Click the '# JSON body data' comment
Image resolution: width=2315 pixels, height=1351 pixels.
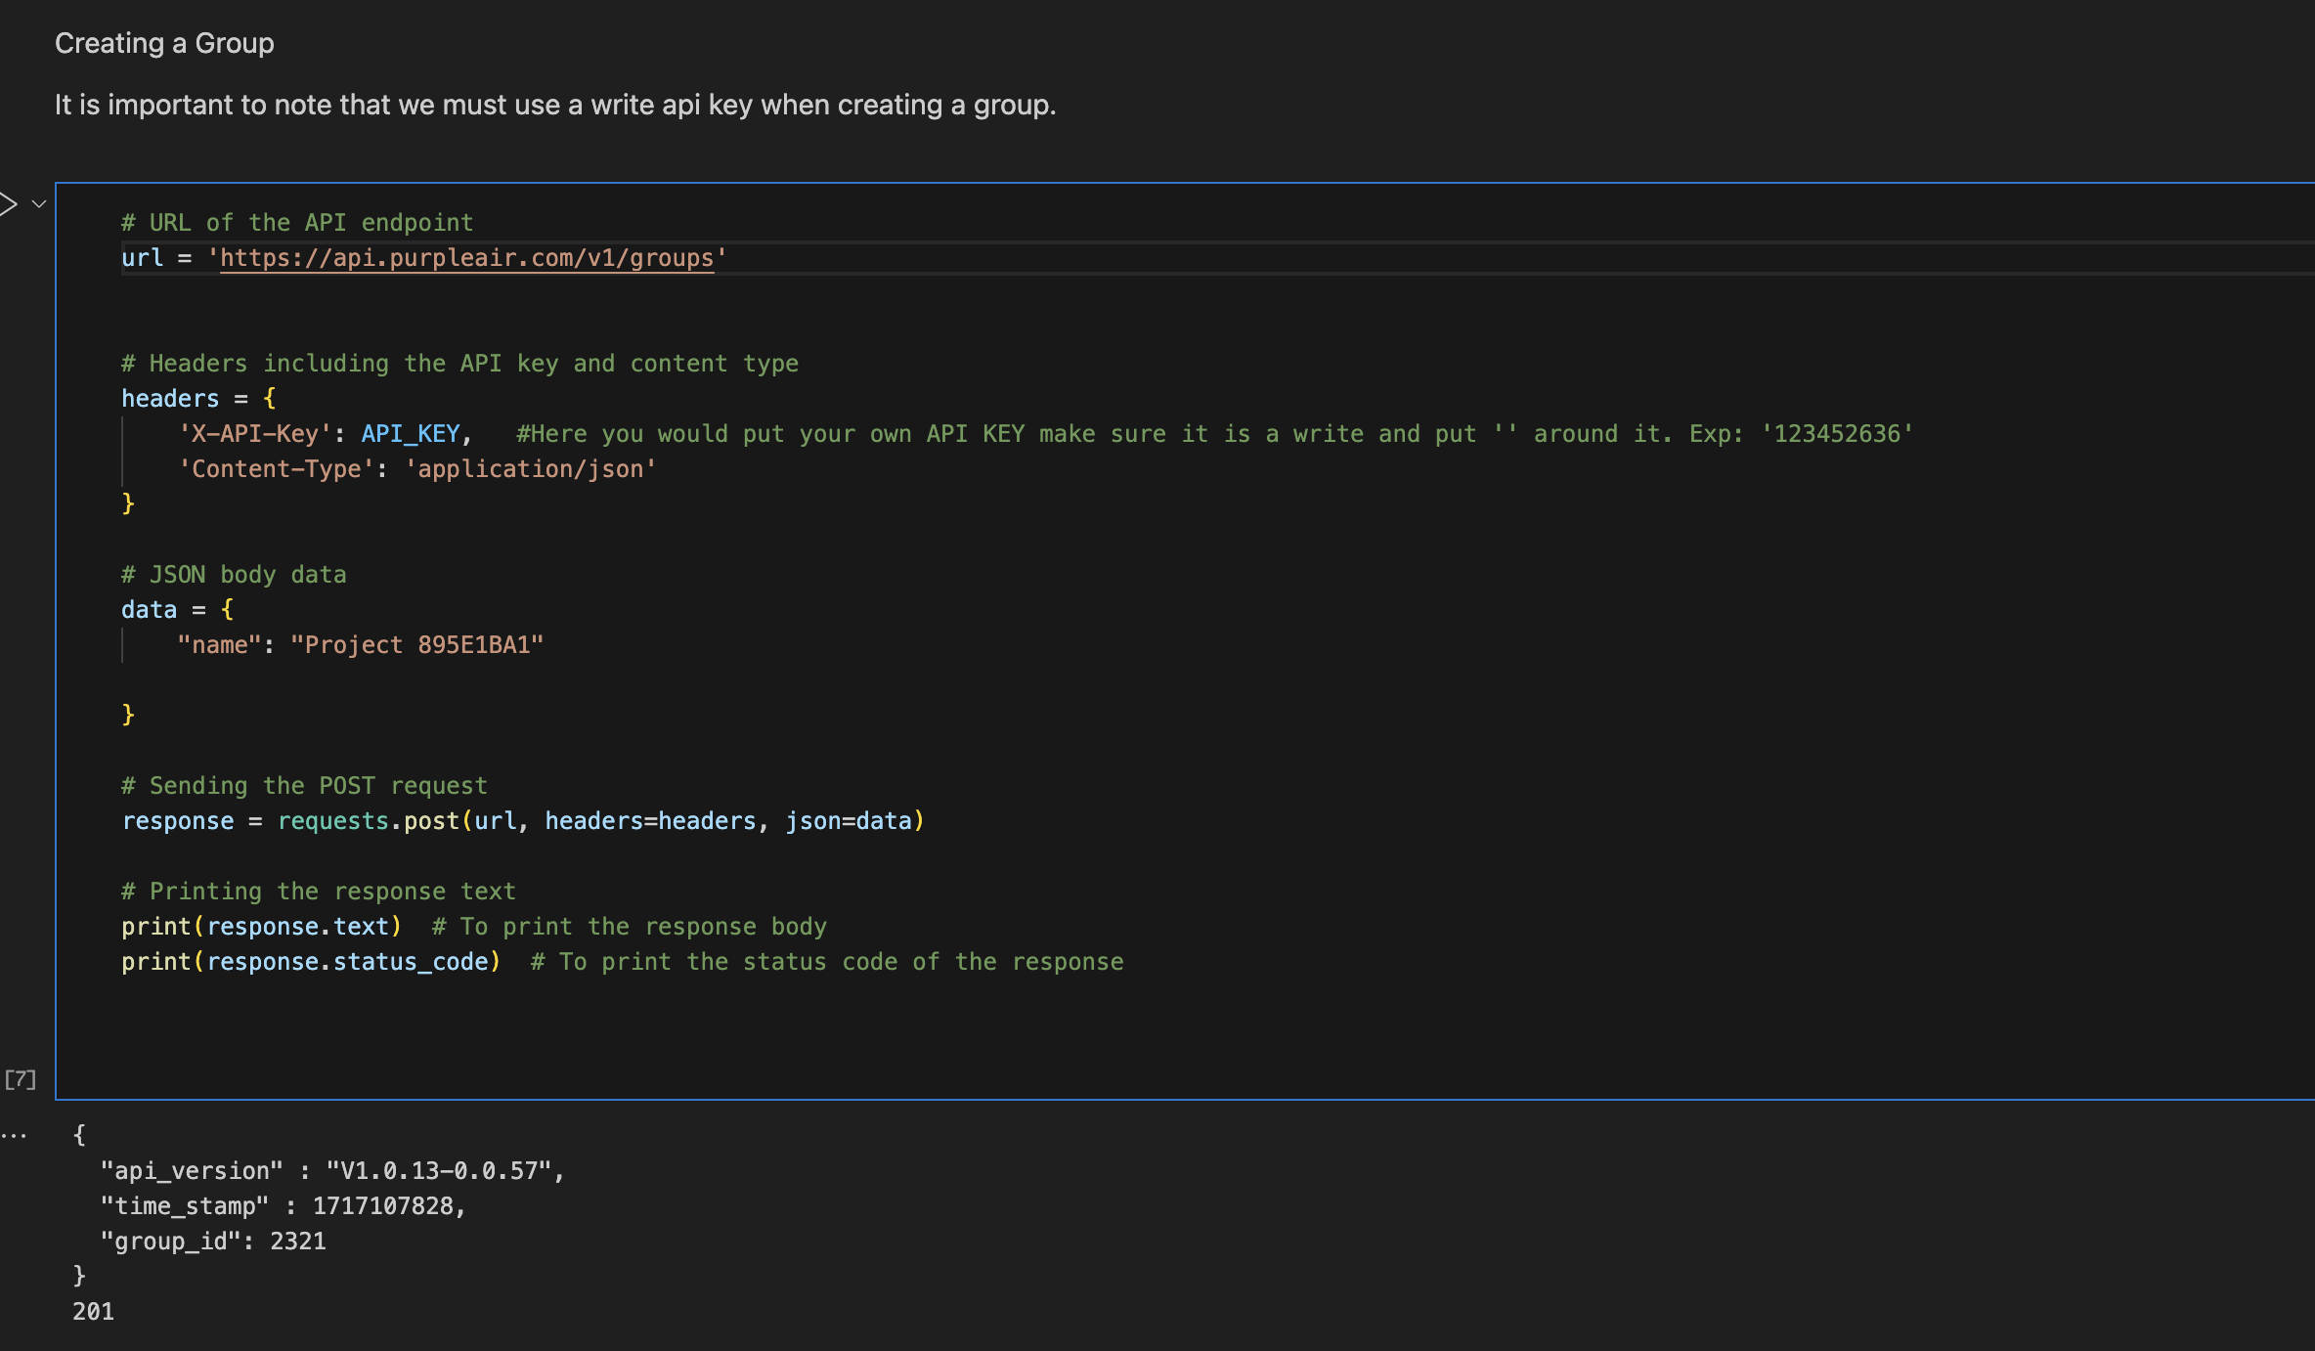coord(234,575)
